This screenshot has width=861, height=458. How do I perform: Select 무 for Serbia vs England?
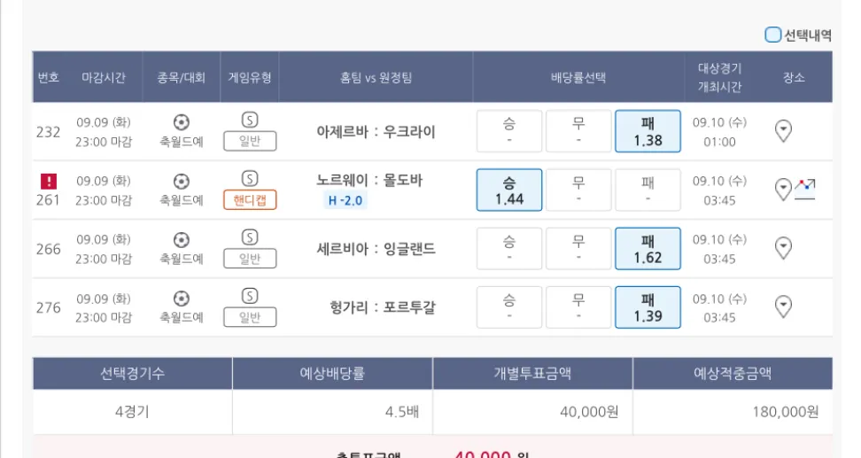point(578,249)
